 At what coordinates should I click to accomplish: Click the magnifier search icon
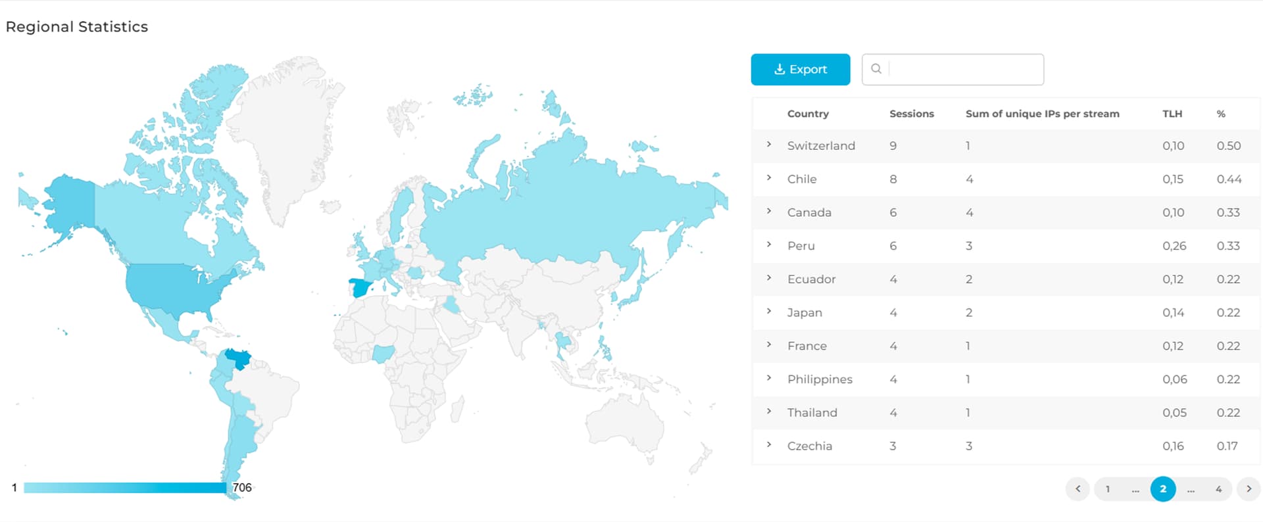click(x=876, y=69)
